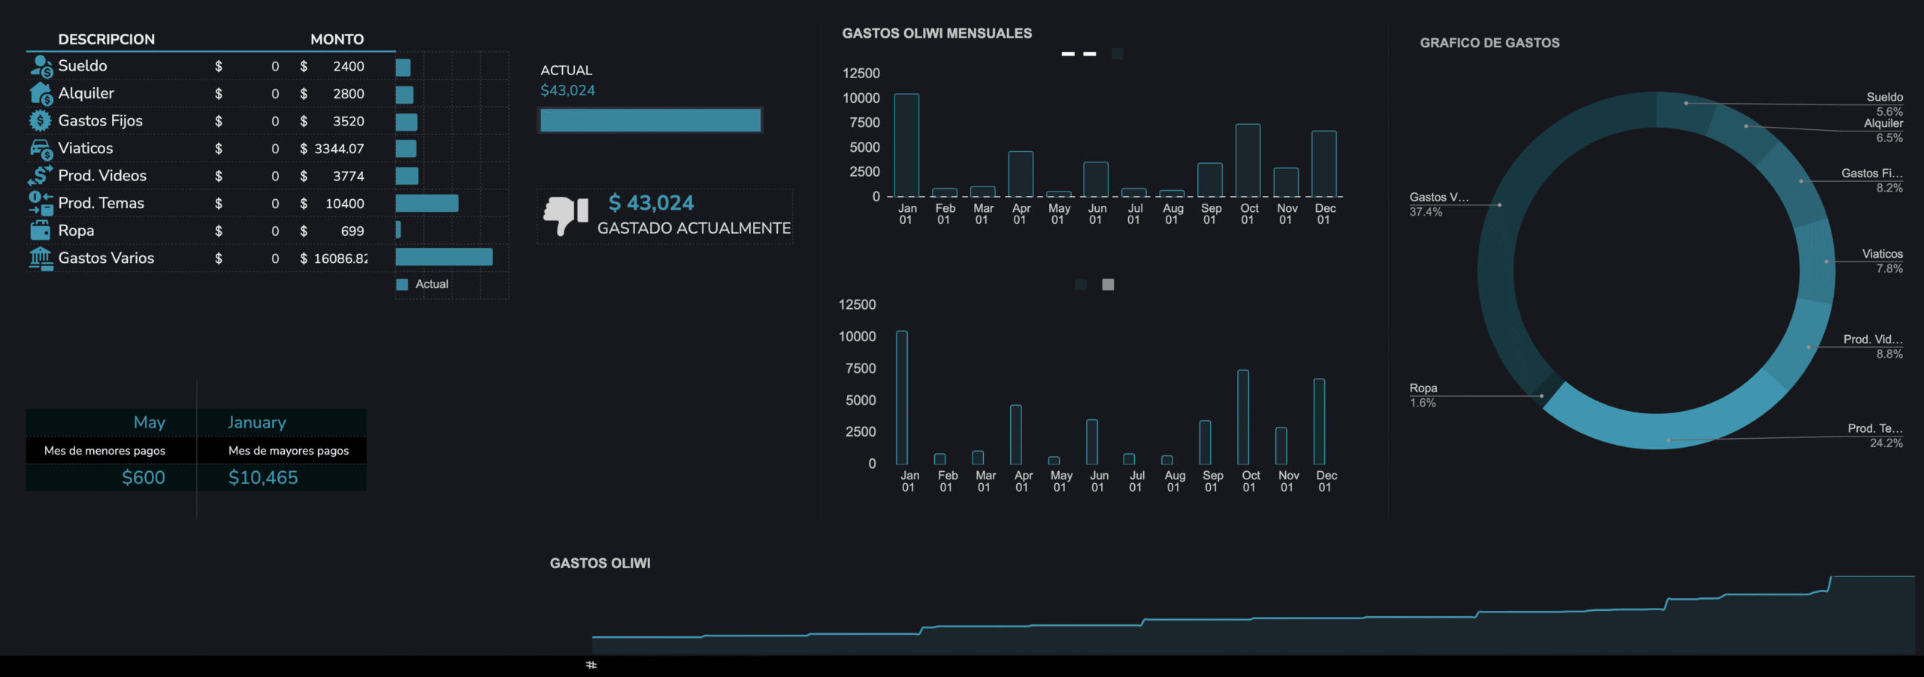
Task: Click the Gastos Fijos gear-dollar icon
Action: pos(41,120)
